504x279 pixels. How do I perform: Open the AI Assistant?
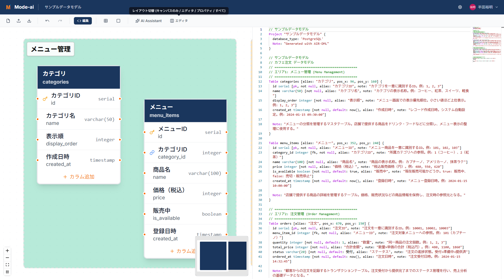tap(149, 21)
